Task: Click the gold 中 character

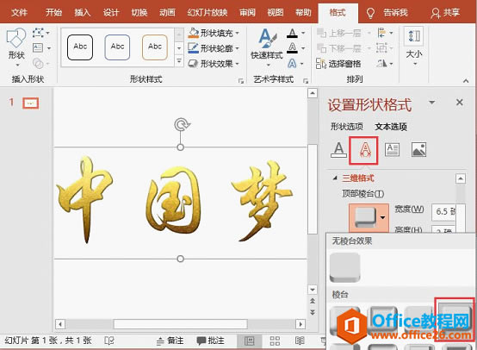Action: pyautogui.click(x=84, y=198)
